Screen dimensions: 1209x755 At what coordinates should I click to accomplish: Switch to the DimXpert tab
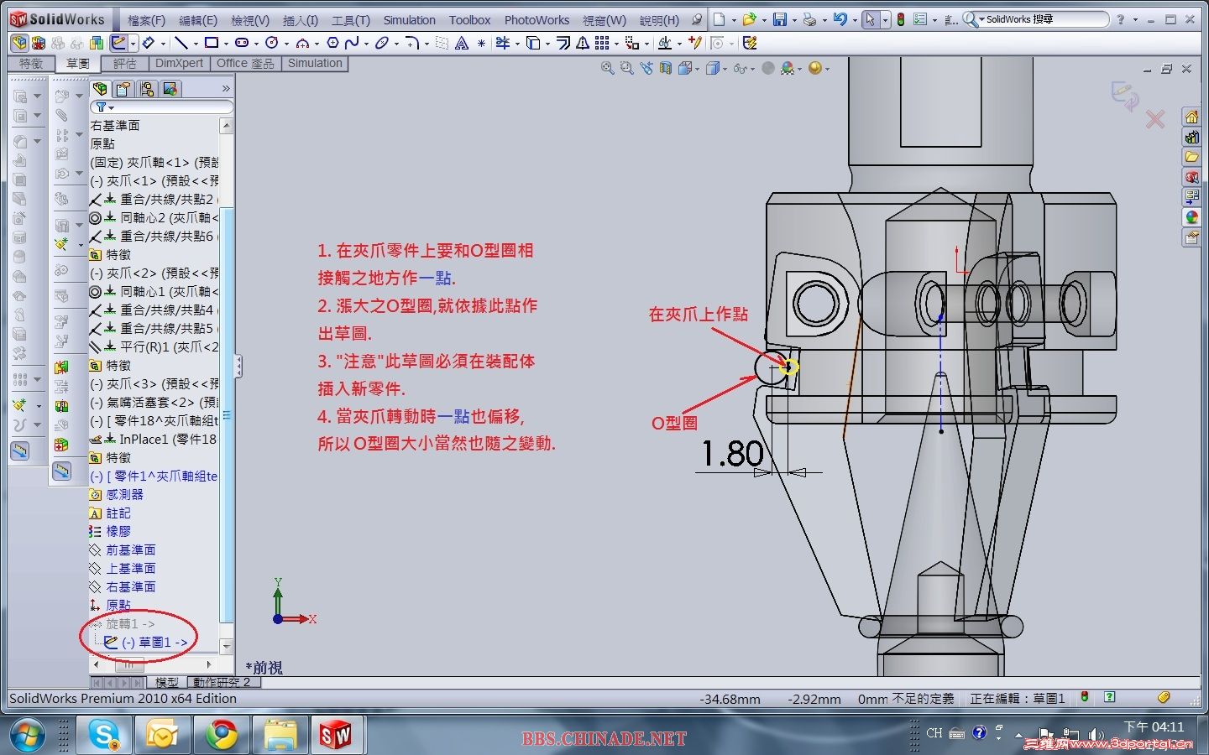[x=179, y=64]
